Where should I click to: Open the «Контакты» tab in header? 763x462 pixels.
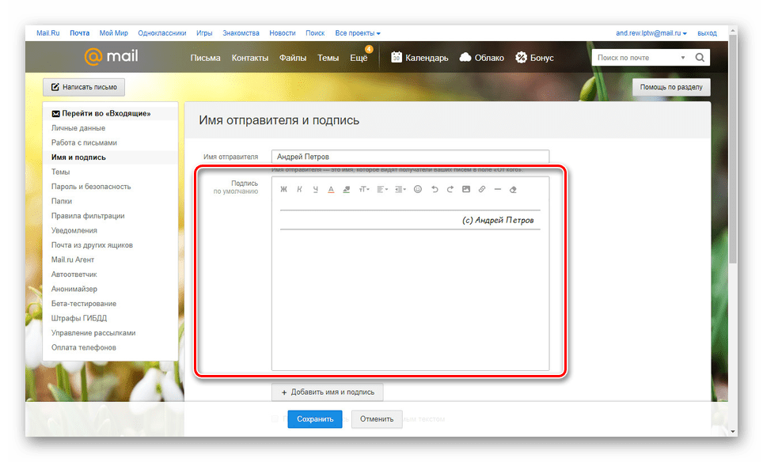tap(249, 58)
